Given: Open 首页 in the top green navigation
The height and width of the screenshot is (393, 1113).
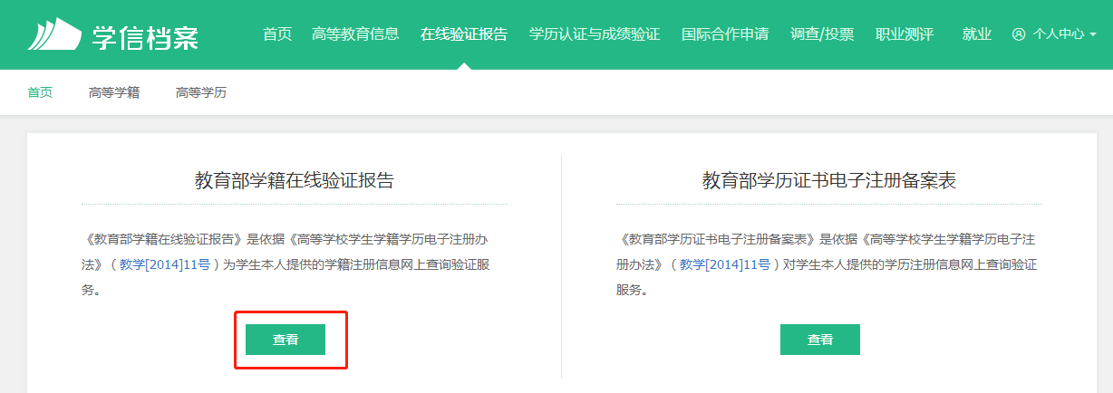Looking at the screenshot, I should pos(277,34).
